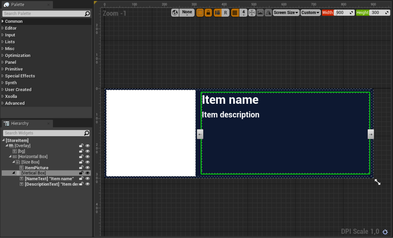Lock the NameText widget in Hierarchy
393x238 pixels.
click(x=81, y=178)
